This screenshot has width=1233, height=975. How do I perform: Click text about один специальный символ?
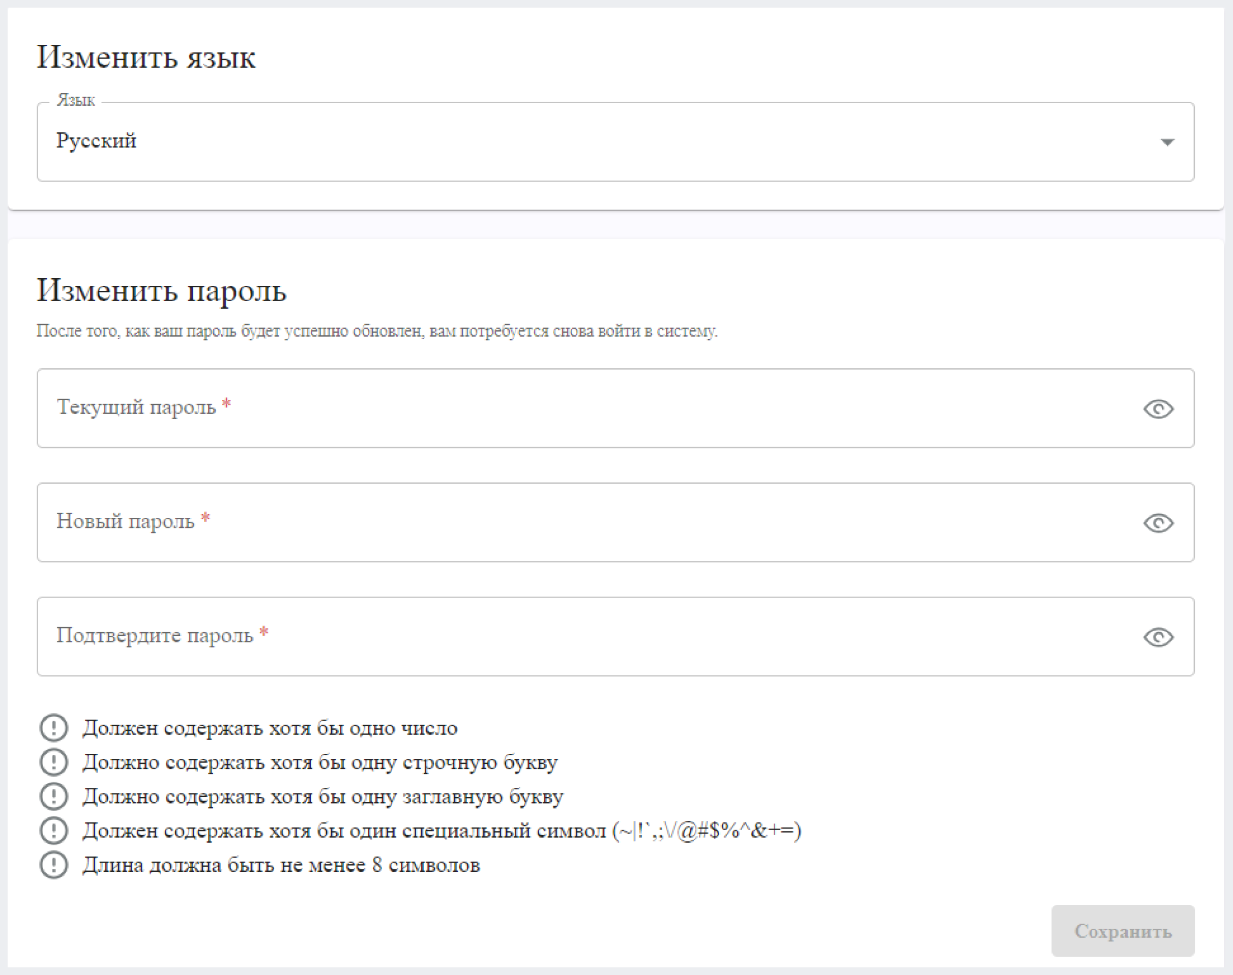point(442,831)
